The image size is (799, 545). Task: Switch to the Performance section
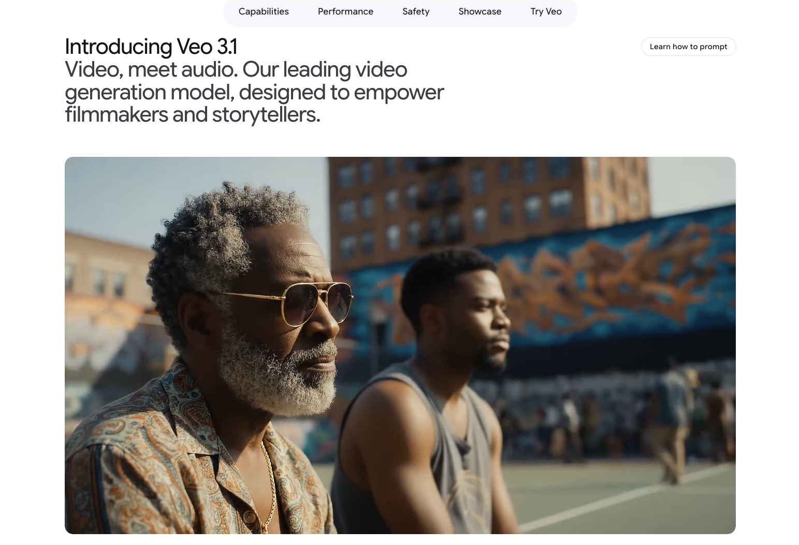345,11
